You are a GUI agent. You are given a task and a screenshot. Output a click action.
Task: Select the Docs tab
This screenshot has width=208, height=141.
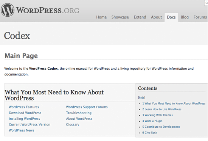click(171, 17)
